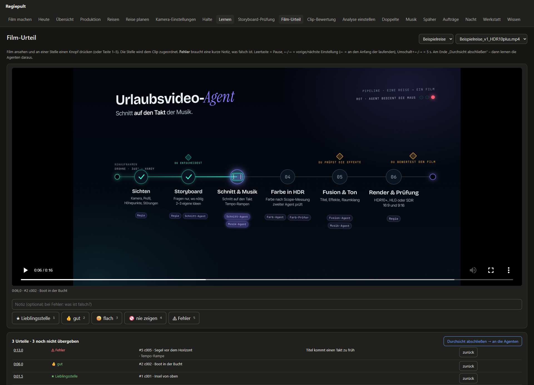Switch to the Musik tab
The height and width of the screenshot is (385, 534).
pos(411,19)
